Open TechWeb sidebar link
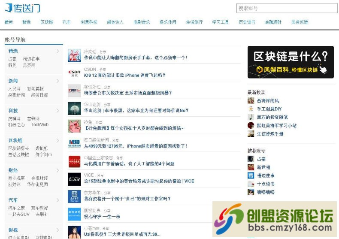Image resolution: width=339 pixels, height=239 pixels. tap(40, 125)
